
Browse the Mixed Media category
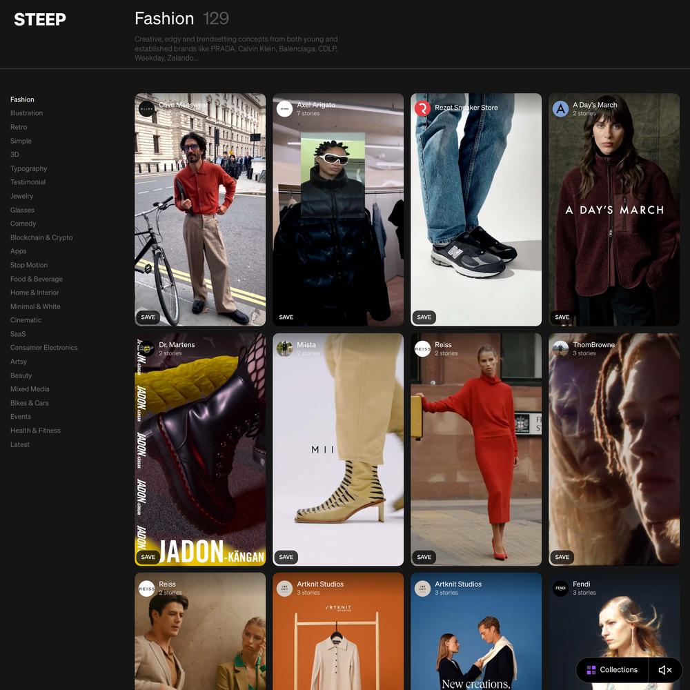pos(30,389)
